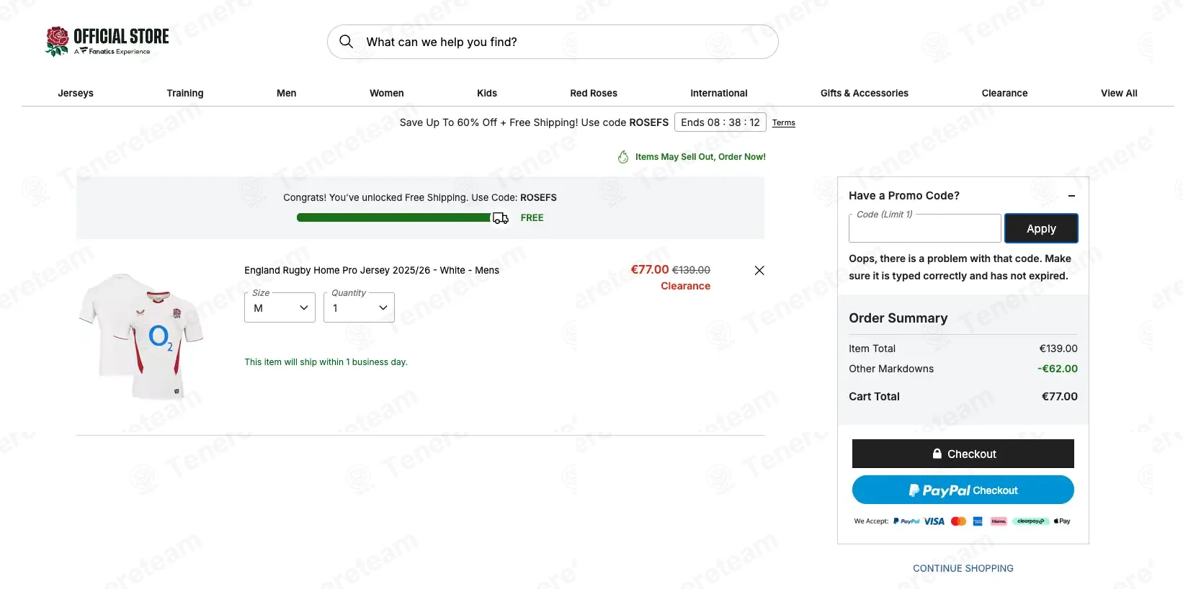The width and height of the screenshot is (1183, 589).
Task: Remove the jersey with the X icon
Action: click(x=759, y=271)
